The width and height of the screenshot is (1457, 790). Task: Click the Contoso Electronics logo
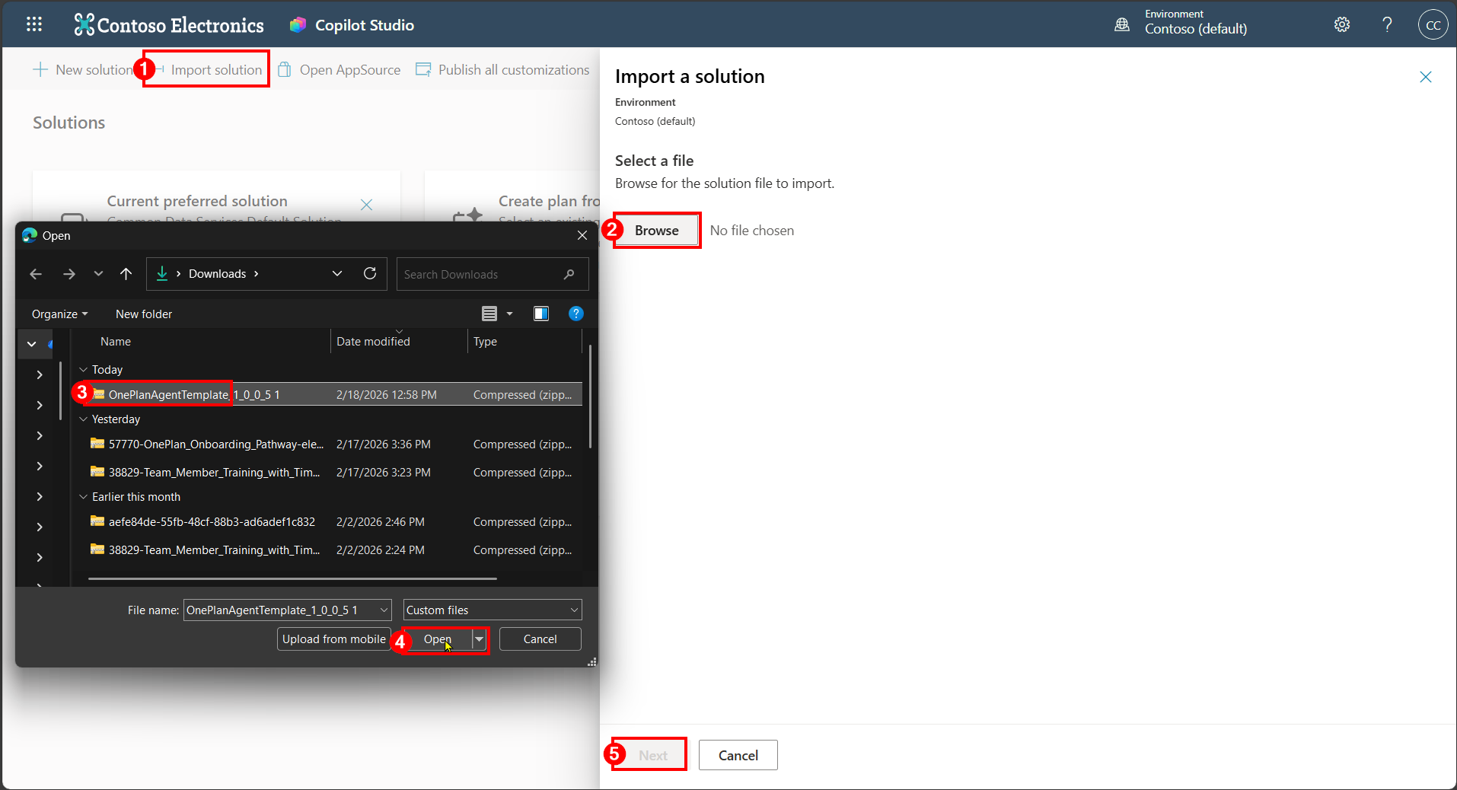pyautogui.click(x=169, y=25)
